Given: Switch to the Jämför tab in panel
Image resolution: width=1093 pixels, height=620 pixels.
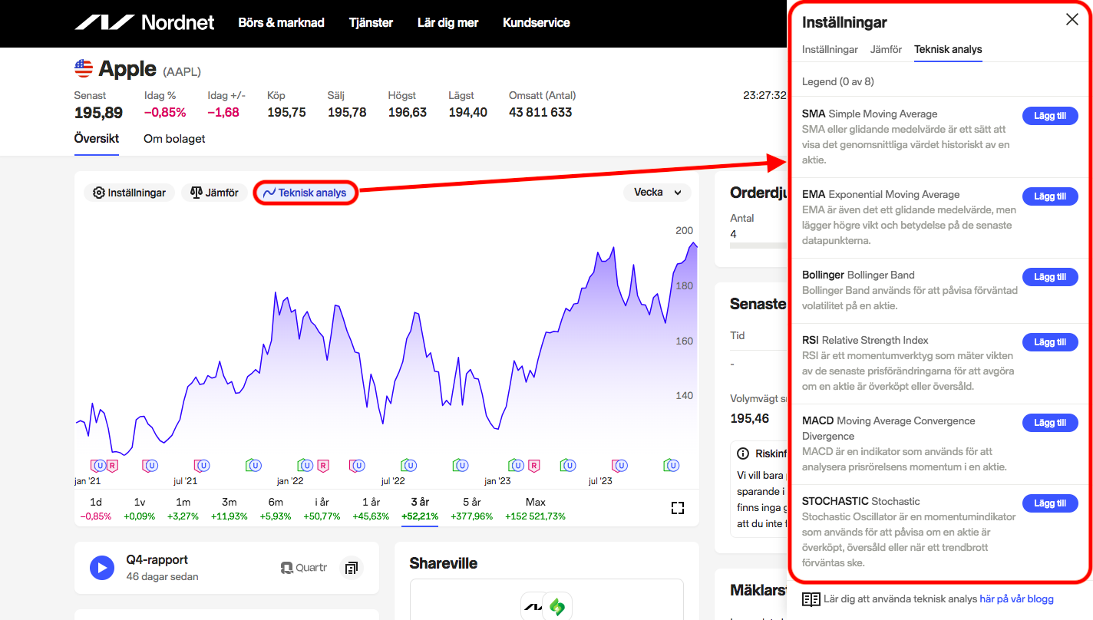Looking at the screenshot, I should [x=886, y=49].
